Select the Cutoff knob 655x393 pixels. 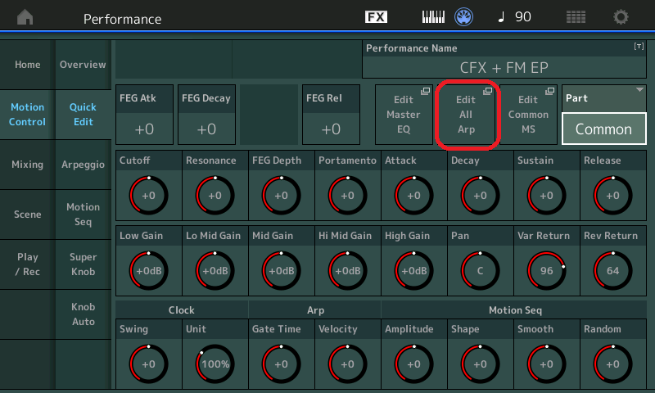[x=148, y=196]
